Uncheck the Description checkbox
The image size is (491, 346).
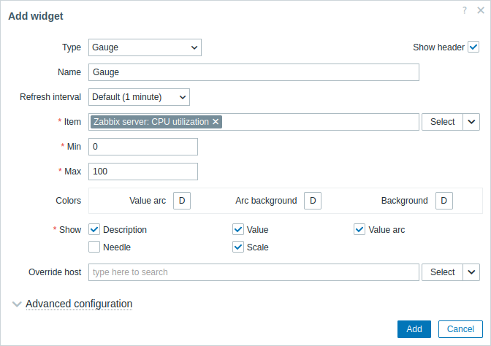coord(94,229)
